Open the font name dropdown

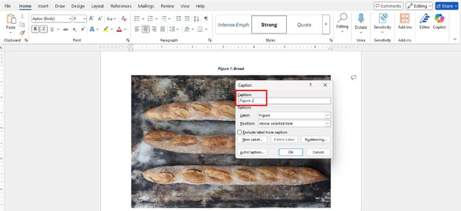tap(70, 18)
